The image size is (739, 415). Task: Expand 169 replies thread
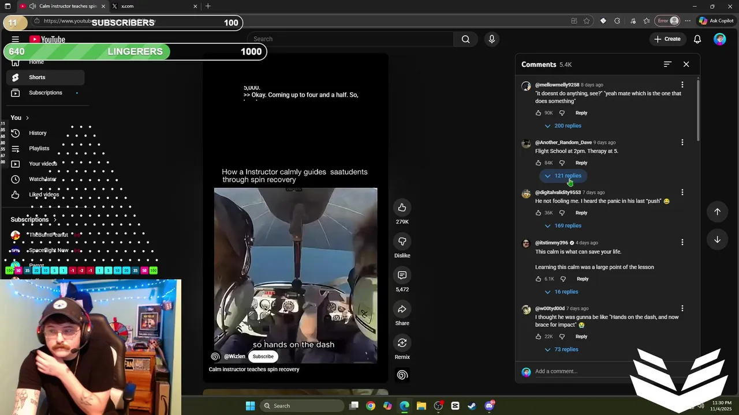pyautogui.click(x=563, y=226)
